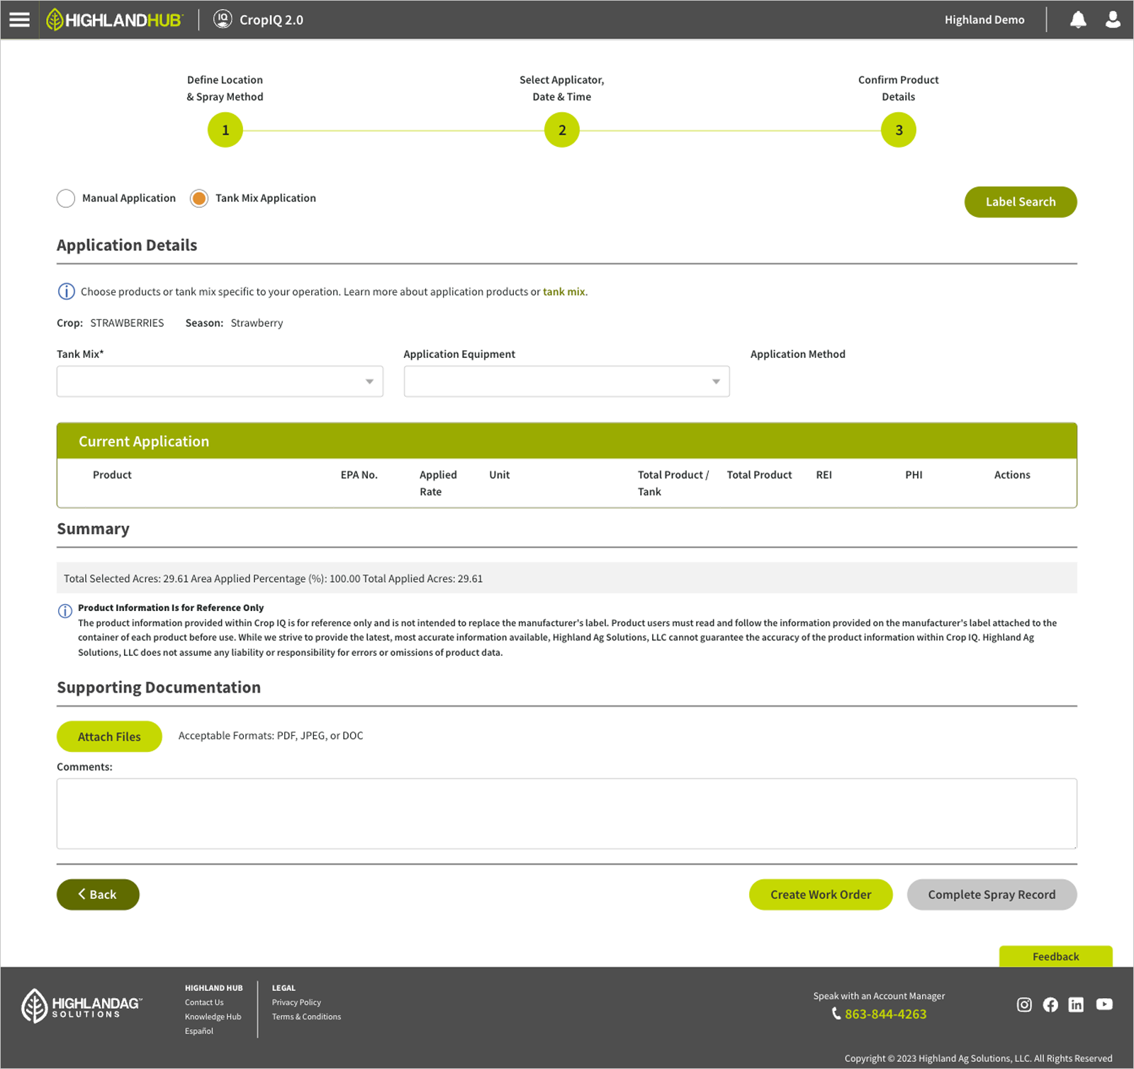Click the notifications bell icon

click(x=1078, y=20)
